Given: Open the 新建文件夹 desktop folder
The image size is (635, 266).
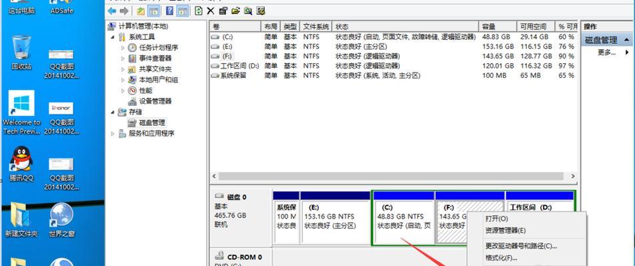Looking at the screenshot, I should coord(21,219).
